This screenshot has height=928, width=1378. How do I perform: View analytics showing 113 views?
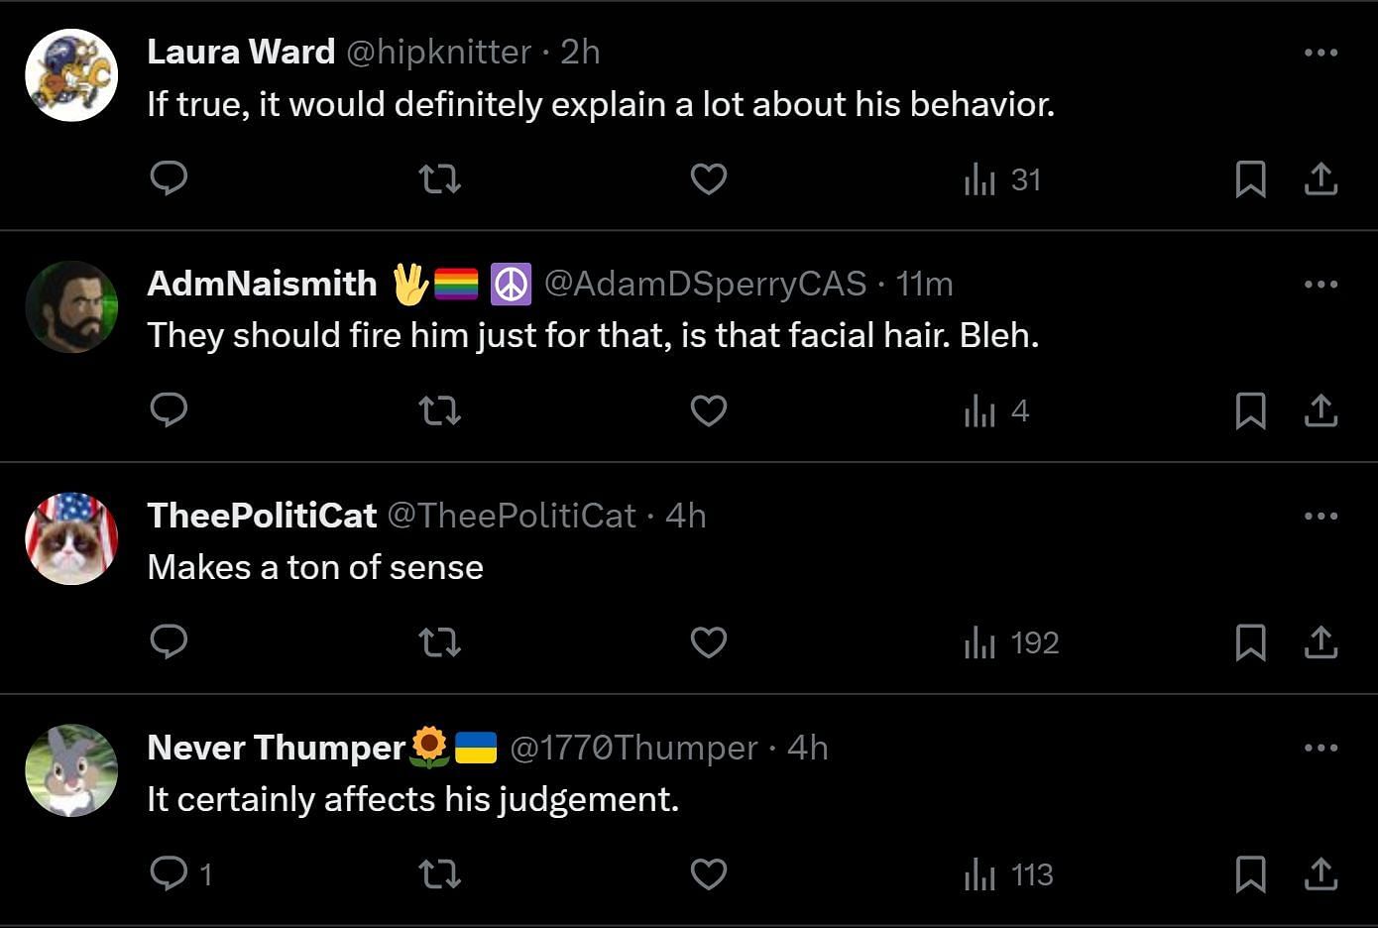pos(1008,874)
